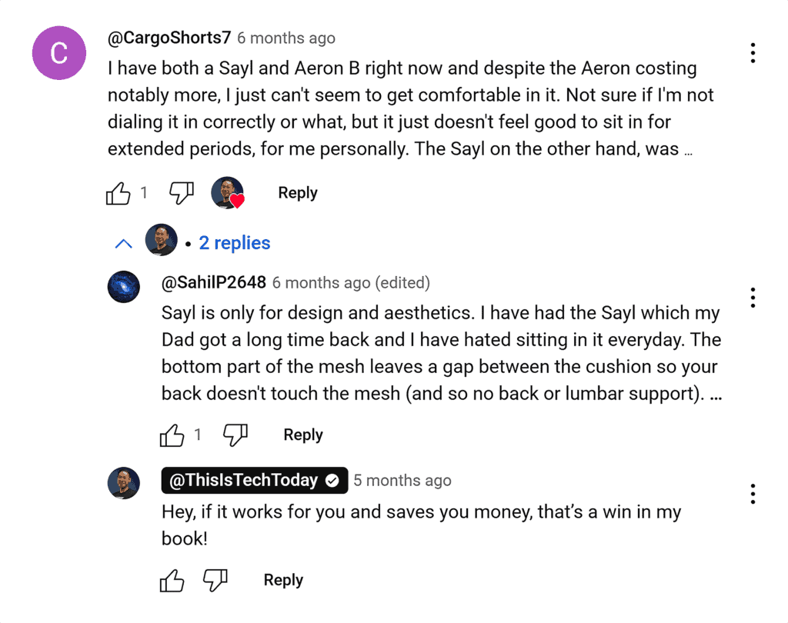Screen dimensions: 788x623
Task: Reply to @SahilP2648's comment
Action: [302, 435]
